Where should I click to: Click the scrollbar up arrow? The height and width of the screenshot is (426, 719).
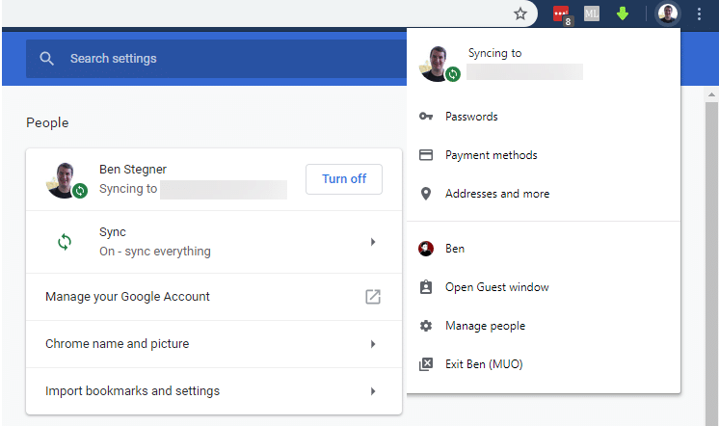pos(711,94)
